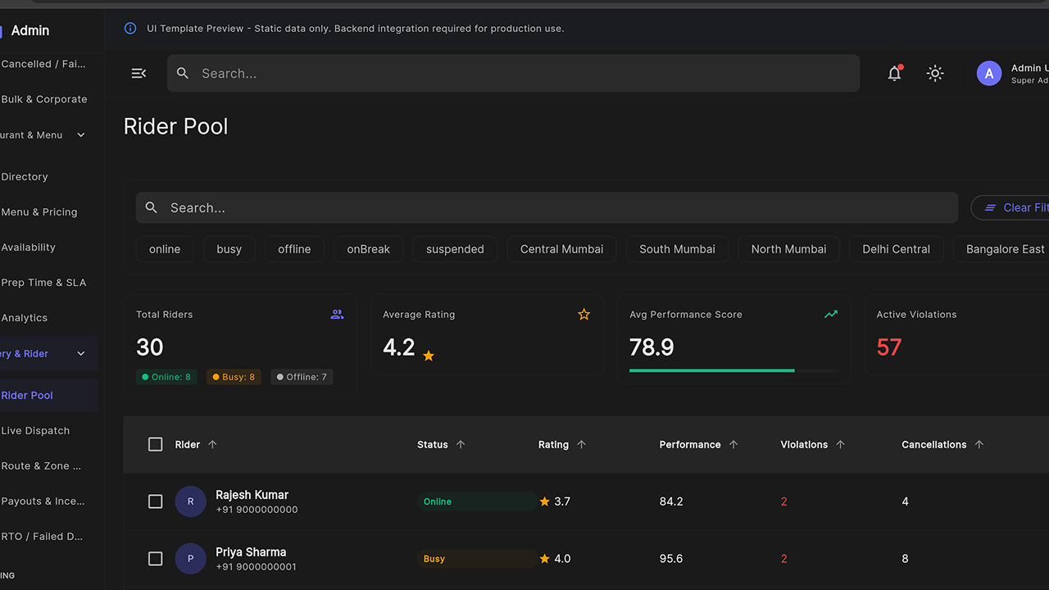Toggle the busy filter chip

[x=229, y=249]
